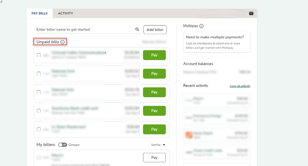The width and height of the screenshot is (308, 166).
Task: Check the second unpaid bill checkbox
Action: pos(39,74)
